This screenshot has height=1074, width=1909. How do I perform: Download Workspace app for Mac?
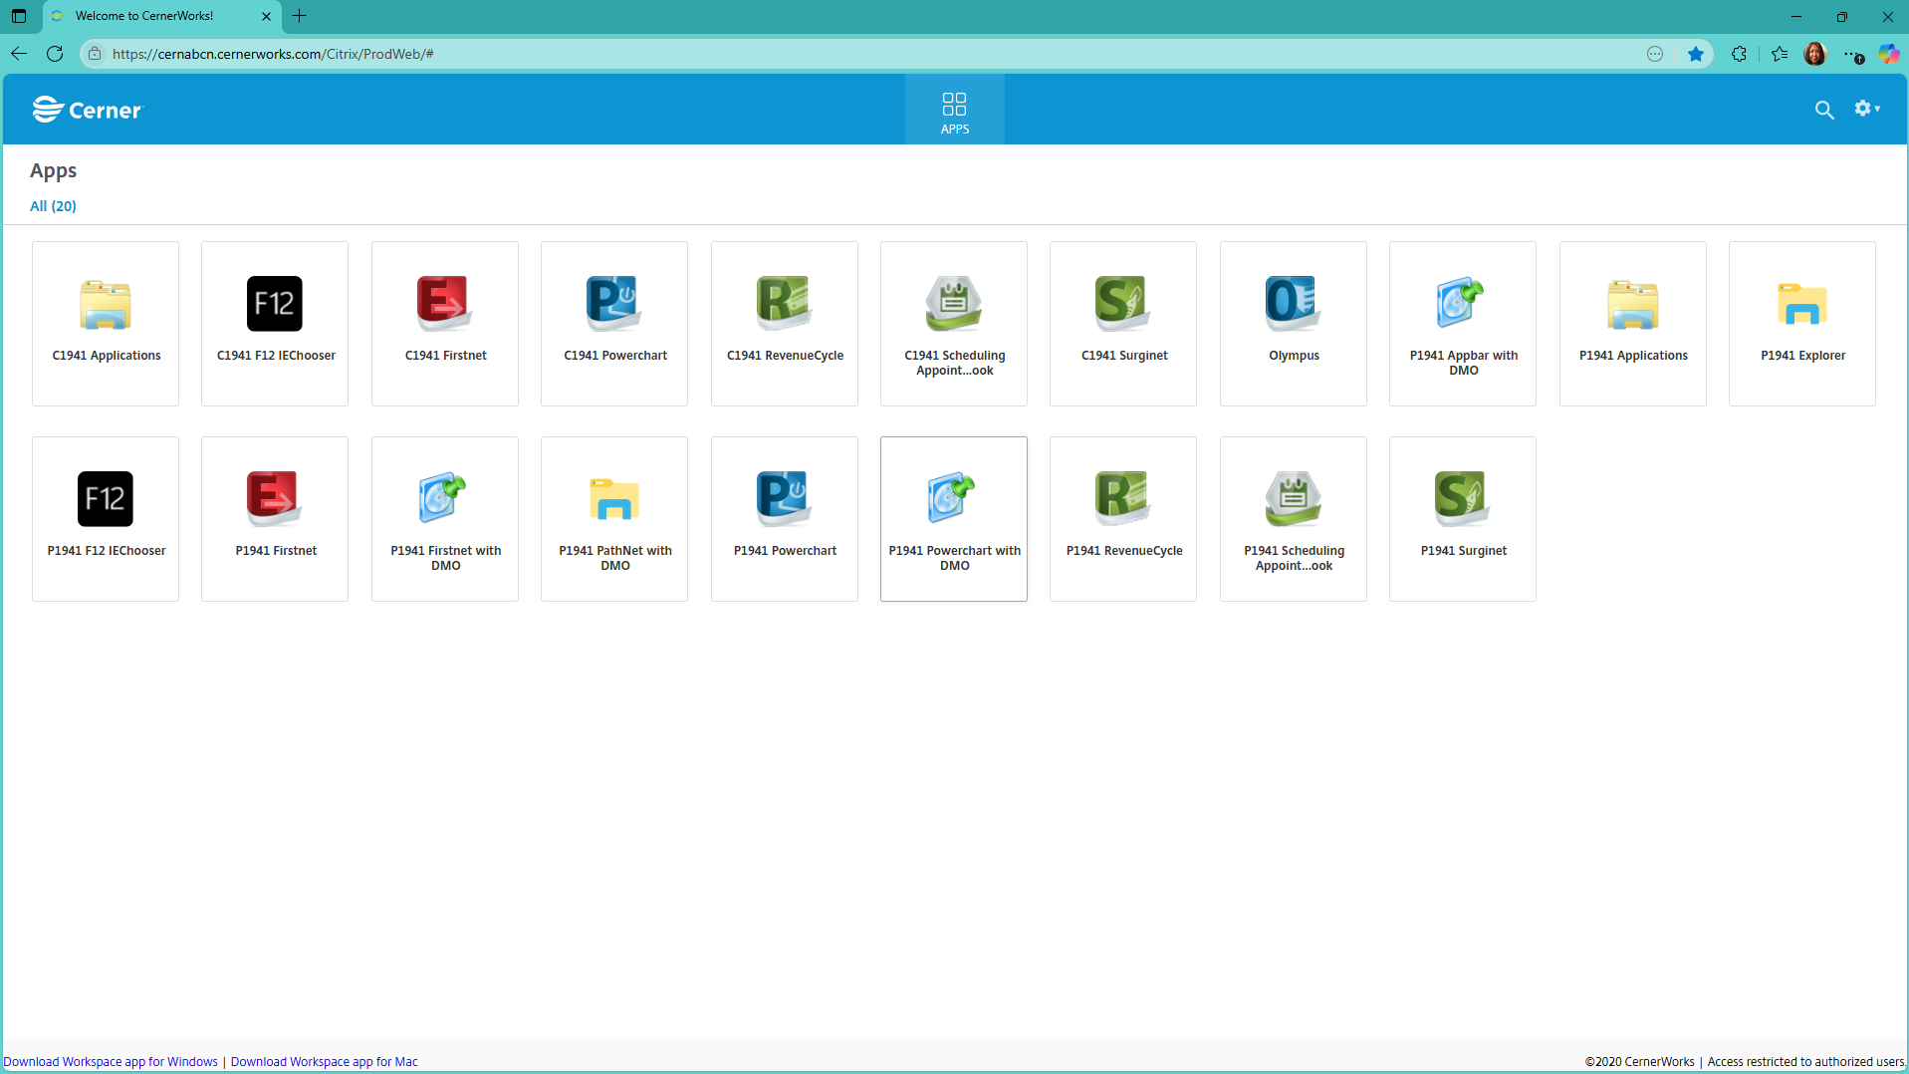pyautogui.click(x=325, y=1061)
